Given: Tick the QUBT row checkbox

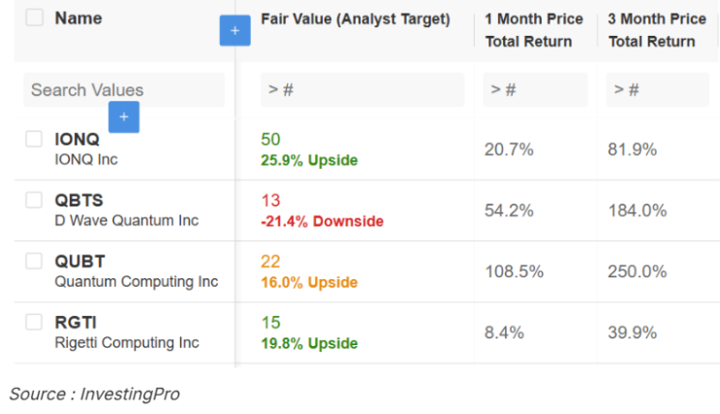Looking at the screenshot, I should pyautogui.click(x=34, y=261).
